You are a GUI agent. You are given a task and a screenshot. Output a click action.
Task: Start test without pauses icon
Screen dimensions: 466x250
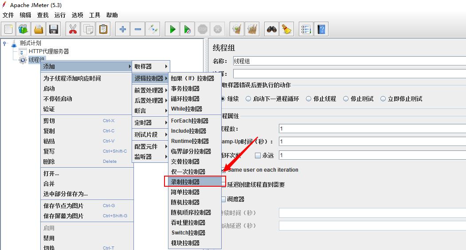coord(187,29)
